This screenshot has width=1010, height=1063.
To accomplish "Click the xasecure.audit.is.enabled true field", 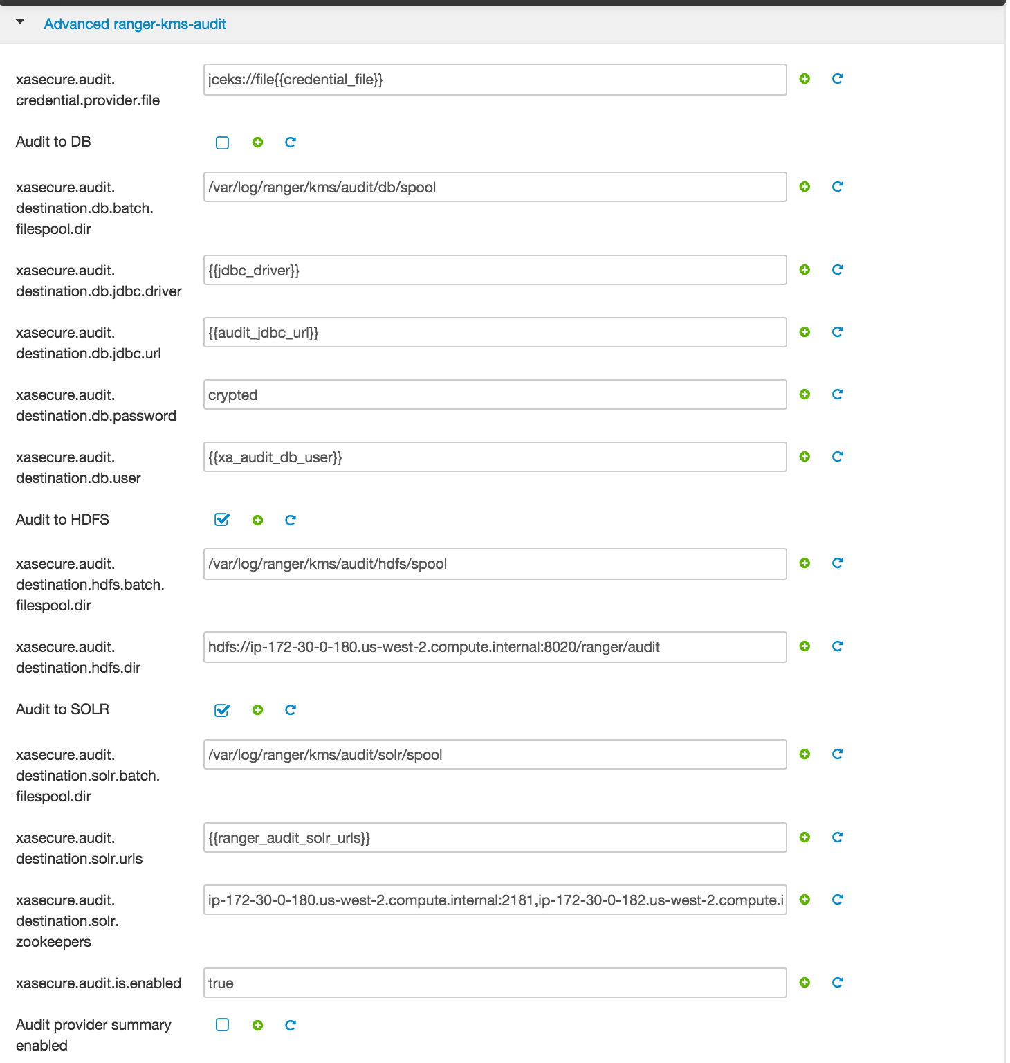I will click(495, 983).
